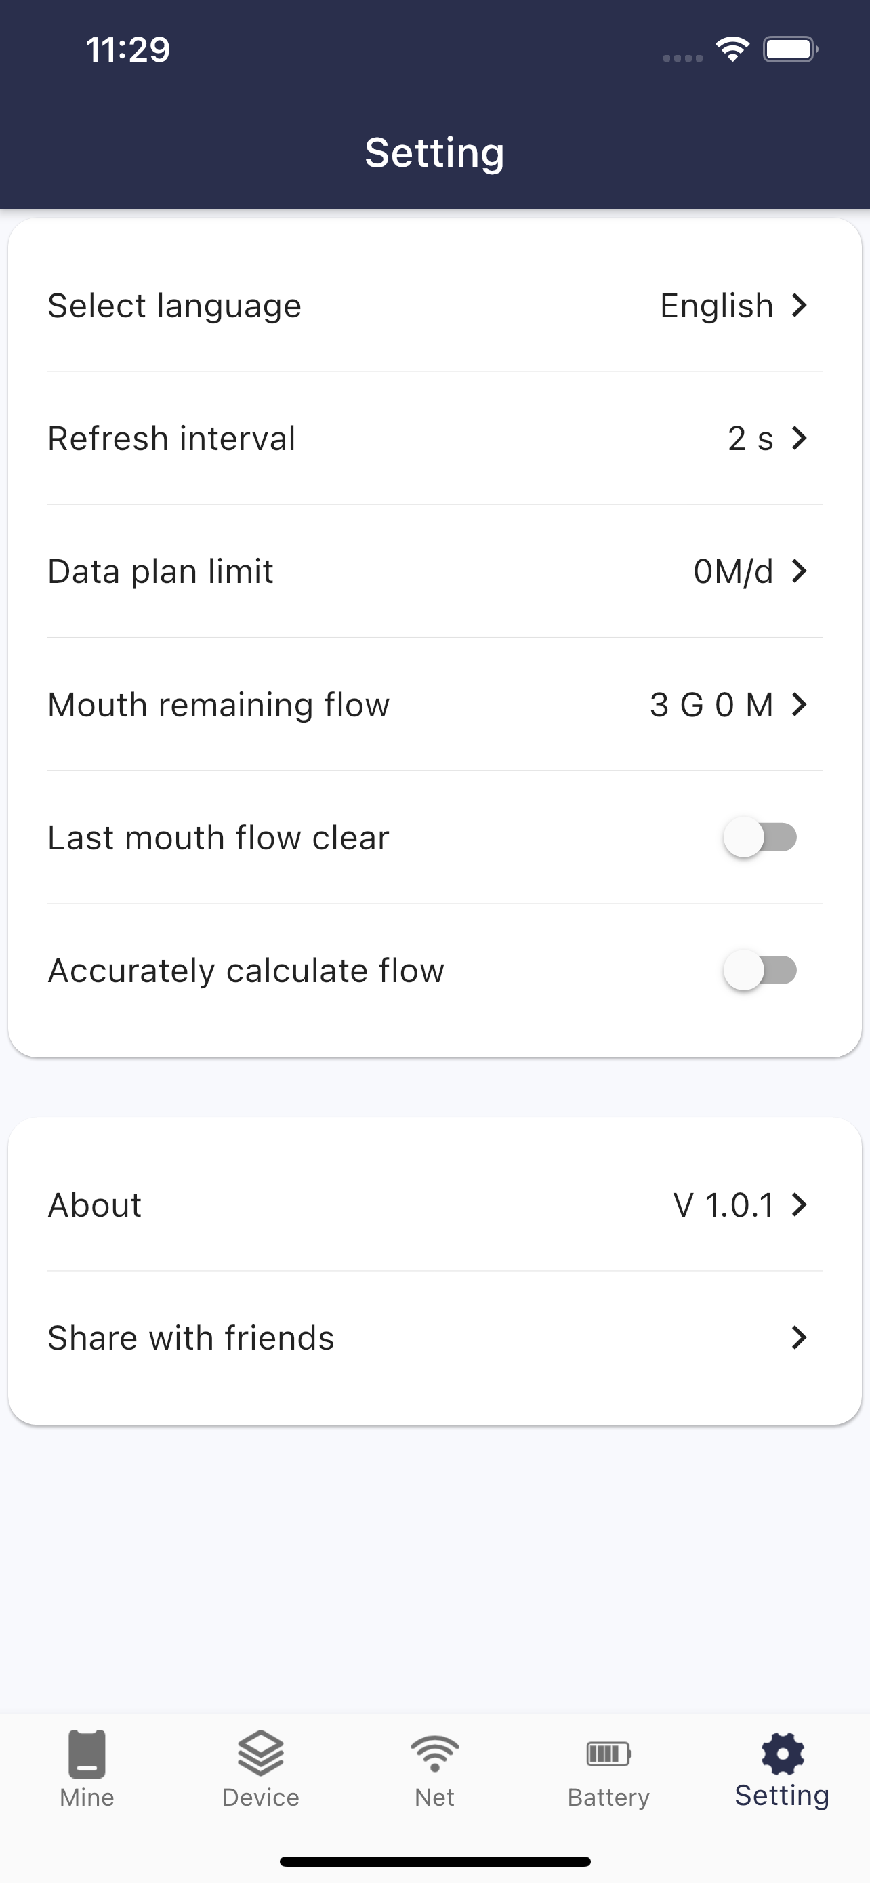Image resolution: width=870 pixels, height=1883 pixels.
Task: Tap the cellular signal dots indicator
Action: click(682, 58)
